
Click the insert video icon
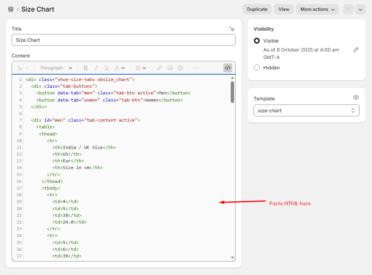click(180, 68)
